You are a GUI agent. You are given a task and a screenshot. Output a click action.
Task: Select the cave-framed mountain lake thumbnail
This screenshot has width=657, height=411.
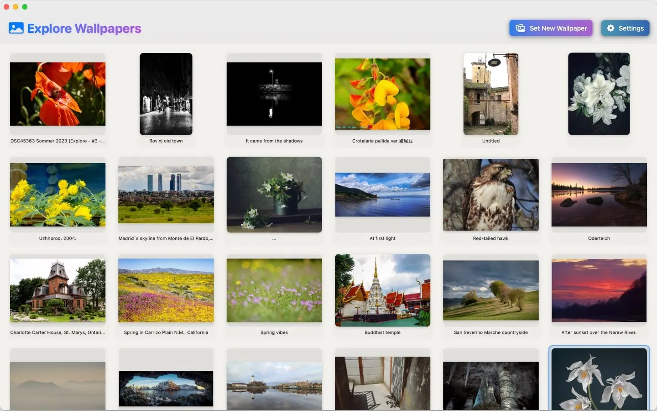[x=166, y=389]
